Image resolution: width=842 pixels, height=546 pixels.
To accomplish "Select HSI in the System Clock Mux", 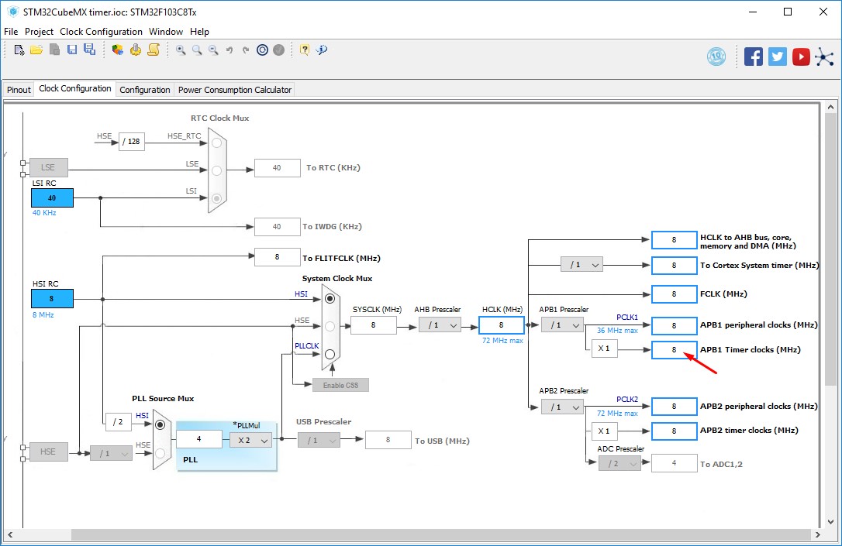I will [x=330, y=298].
